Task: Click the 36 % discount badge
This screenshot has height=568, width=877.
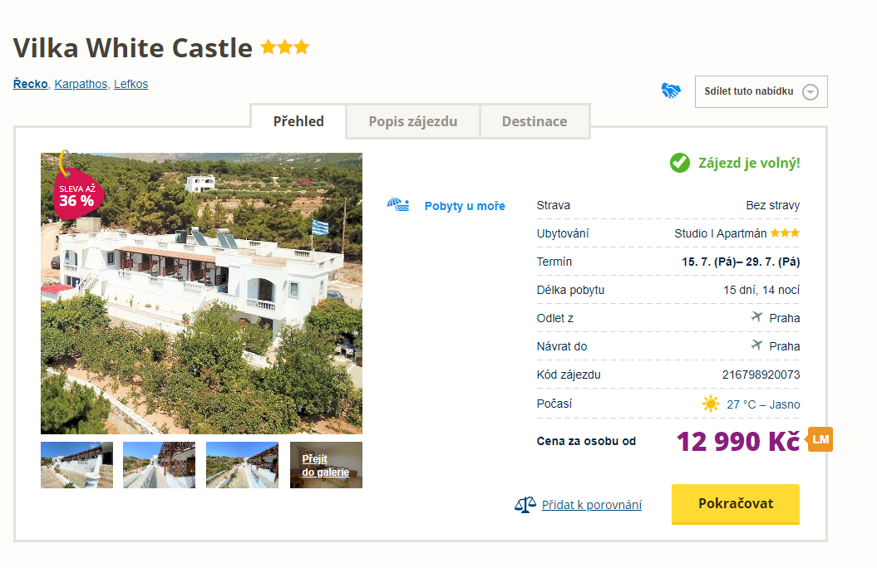Action: [x=77, y=194]
